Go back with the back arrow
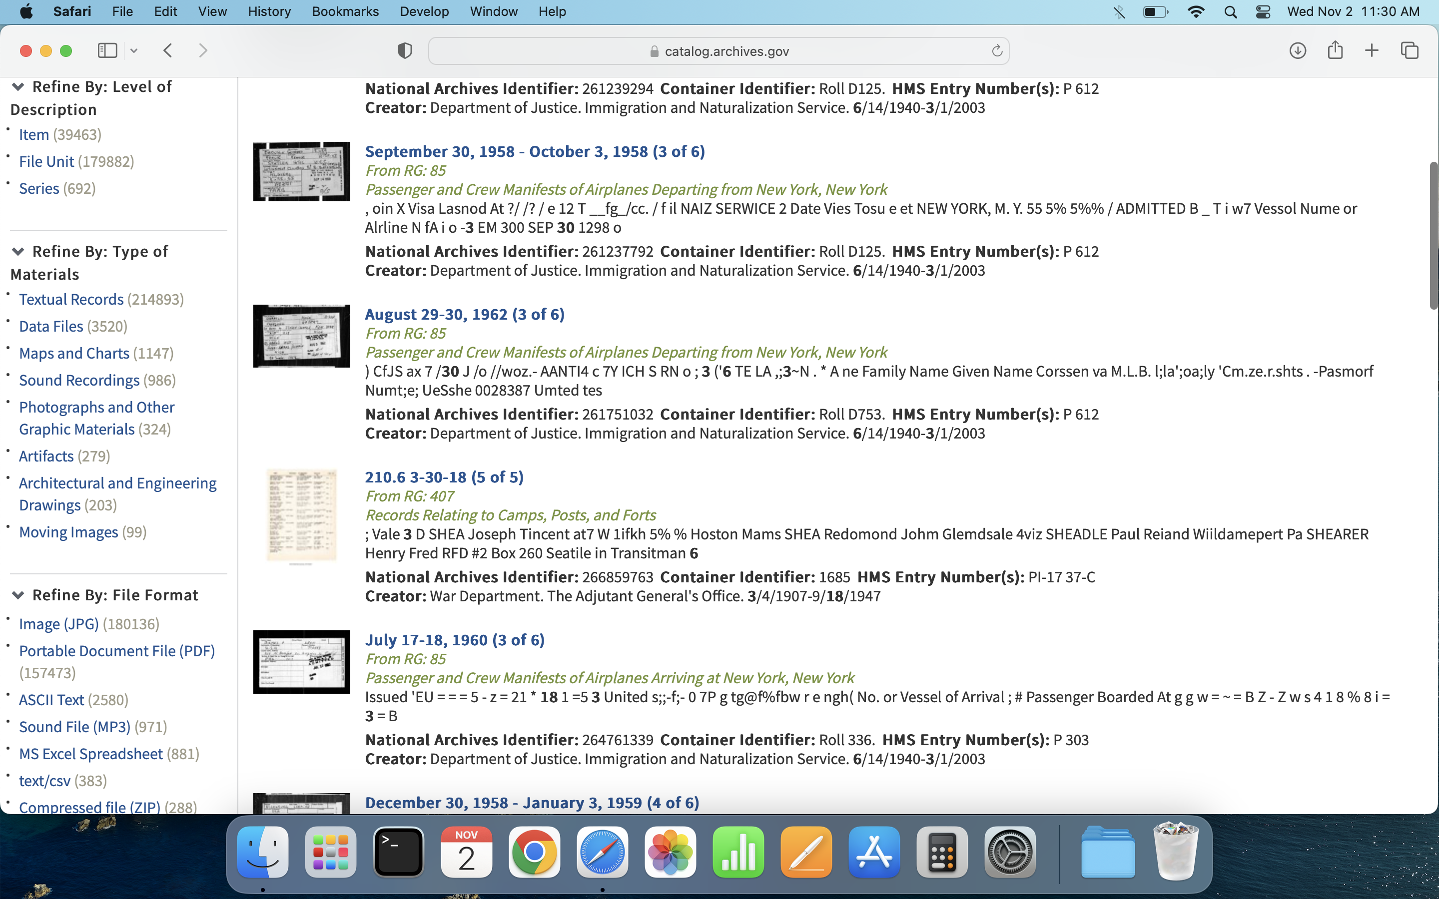1439x899 pixels. point(168,50)
